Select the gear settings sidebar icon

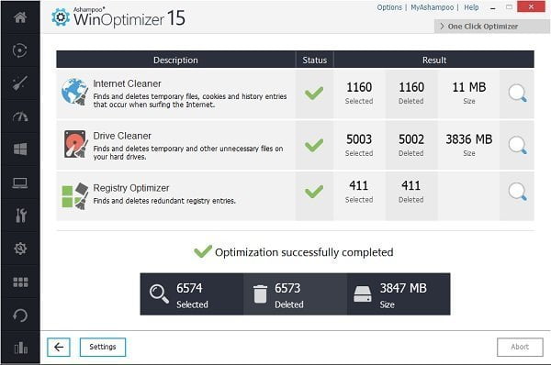20,249
